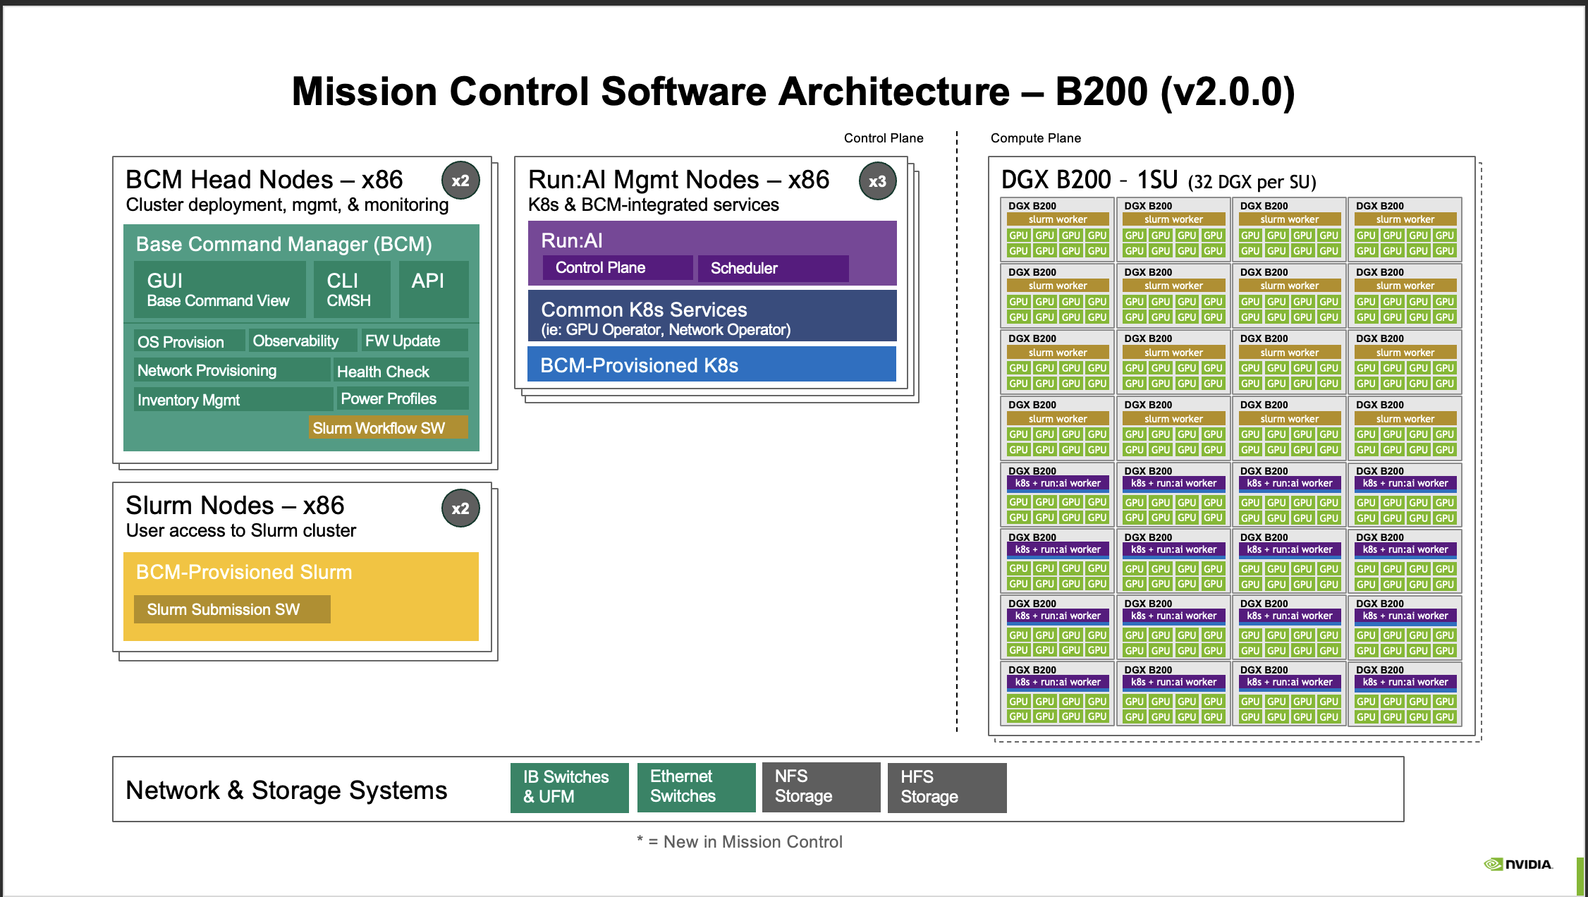Screen dimensions: 1588x897
Task: Select the OS Provision box
Action: (x=189, y=342)
